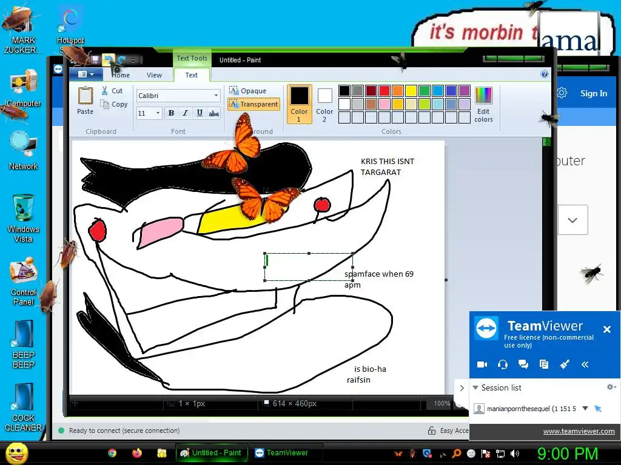
Task: Click the 'spamface when 69 apm' canvas text
Action: [378, 279]
